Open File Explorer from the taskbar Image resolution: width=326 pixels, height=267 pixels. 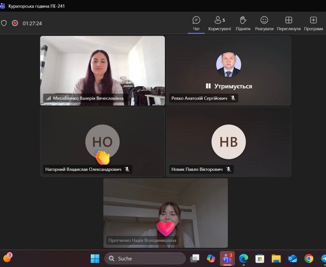(x=276, y=258)
